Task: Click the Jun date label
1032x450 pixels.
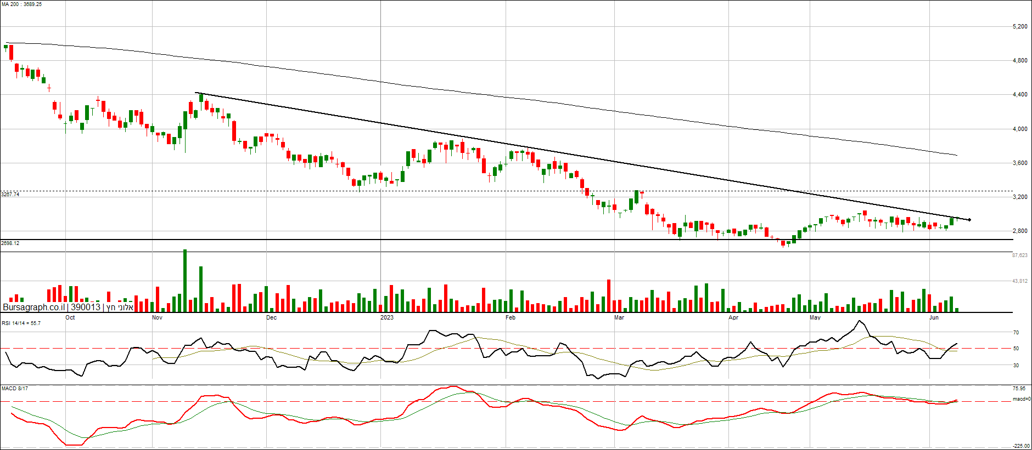Action: tap(934, 317)
